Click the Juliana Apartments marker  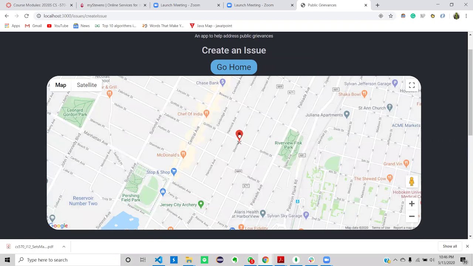347,114
